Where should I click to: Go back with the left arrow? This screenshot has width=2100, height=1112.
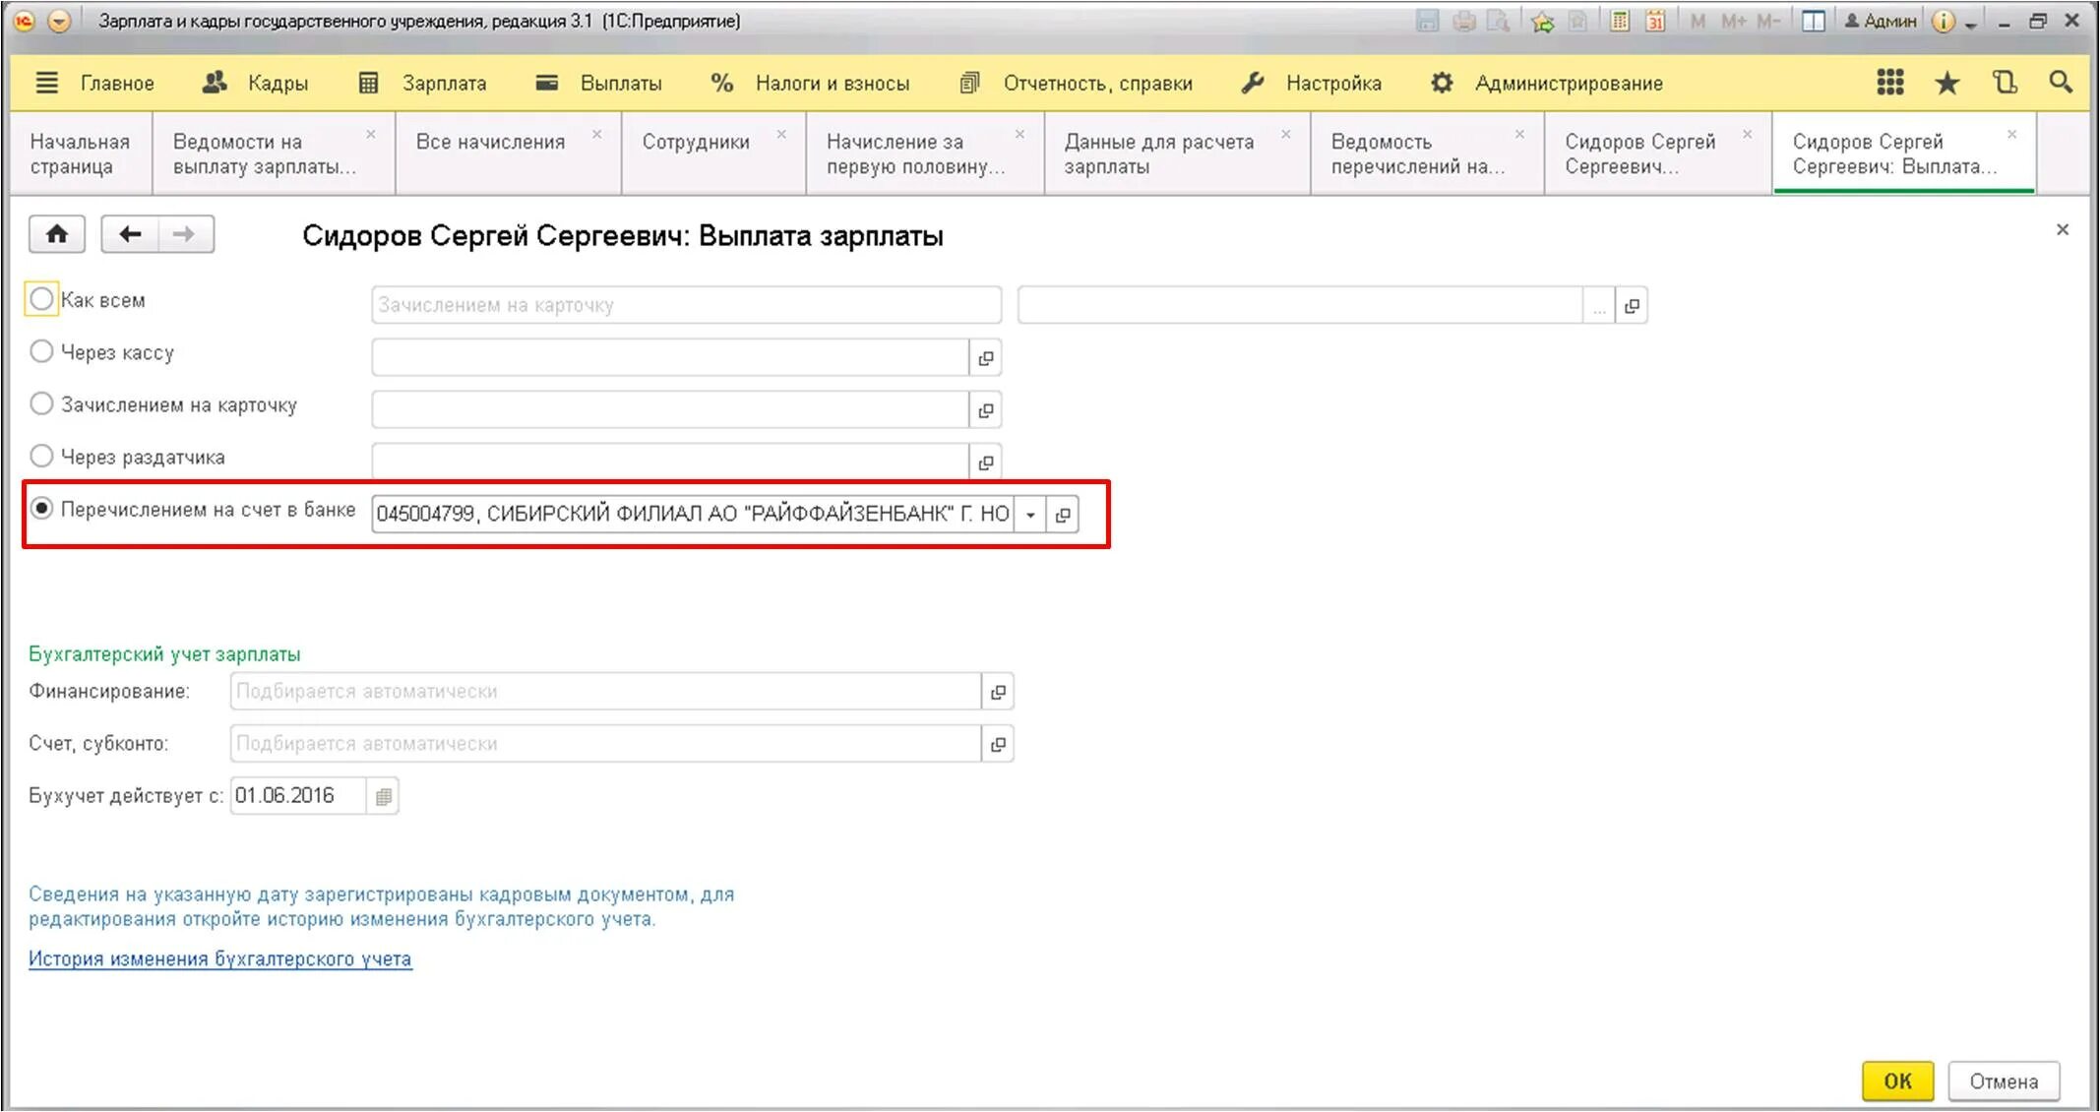point(130,234)
